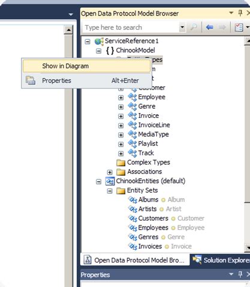Image resolution: width=250 pixels, height=287 pixels.
Task: Collapse the Entity Sets folder
Action: click(x=110, y=191)
